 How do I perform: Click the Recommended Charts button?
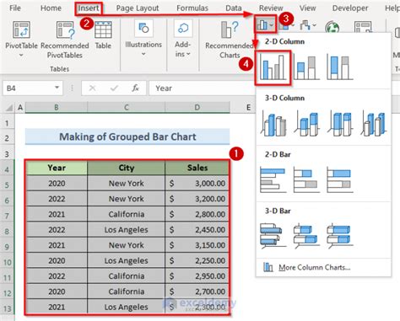[230, 40]
